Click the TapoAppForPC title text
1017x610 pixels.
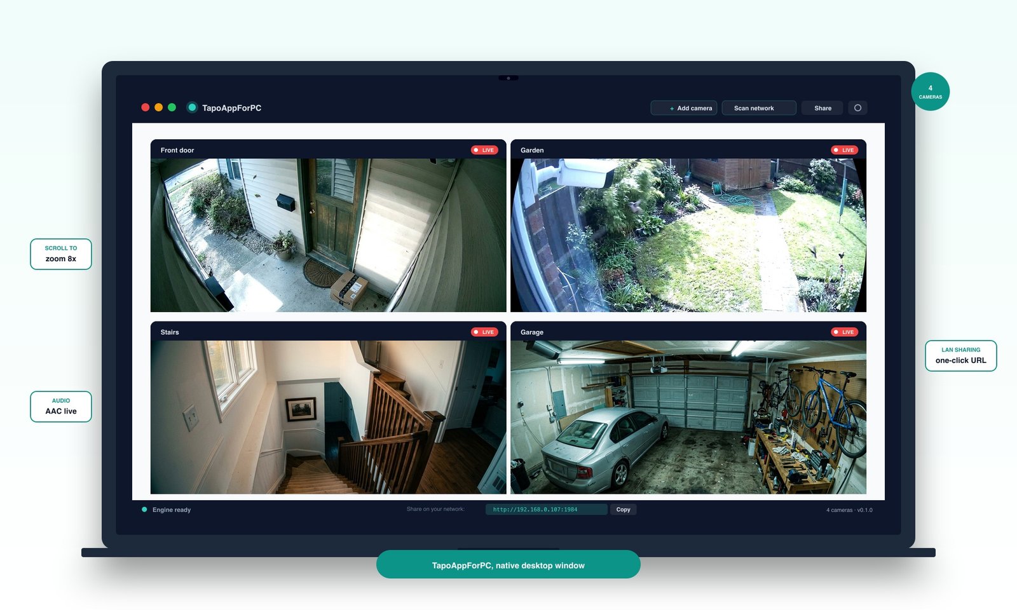coord(231,108)
